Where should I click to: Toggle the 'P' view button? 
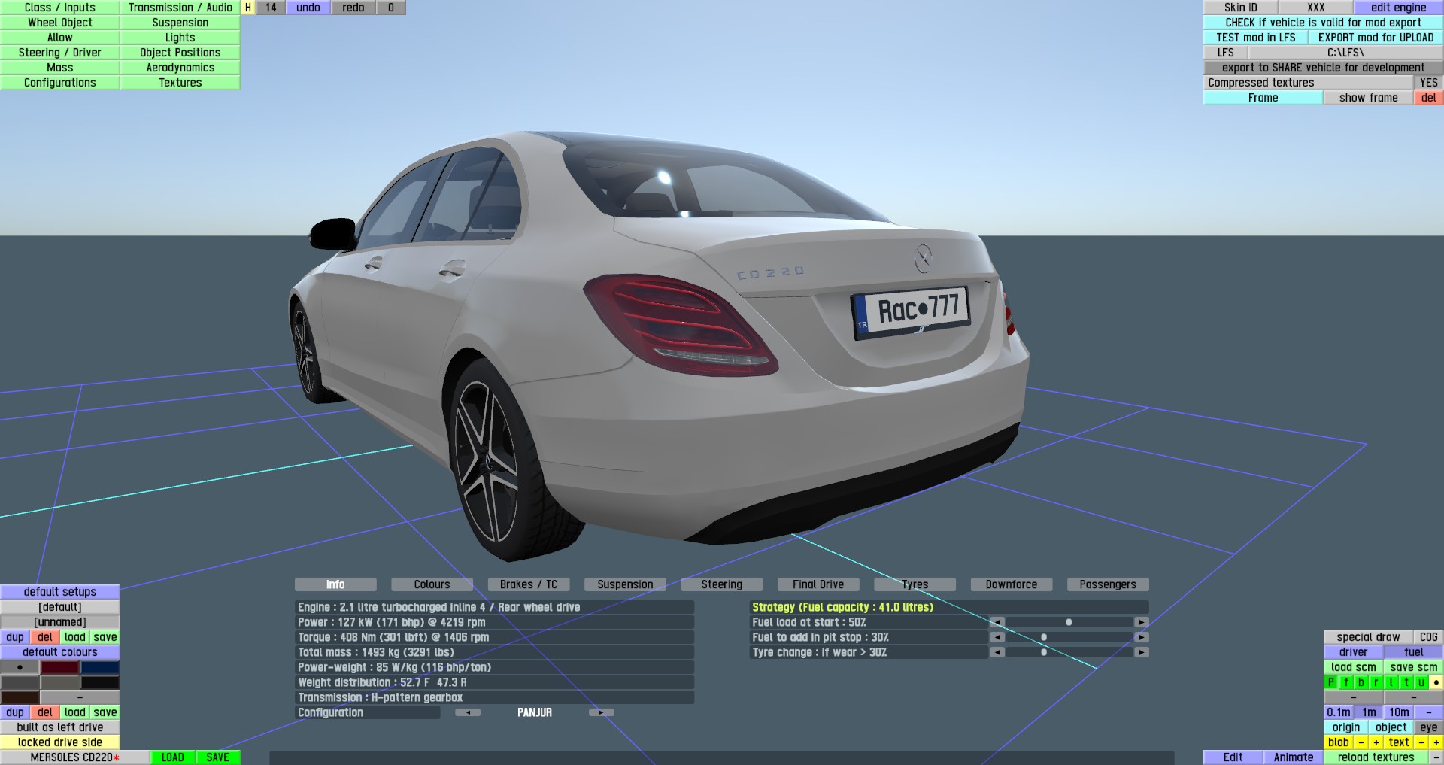tap(1331, 682)
